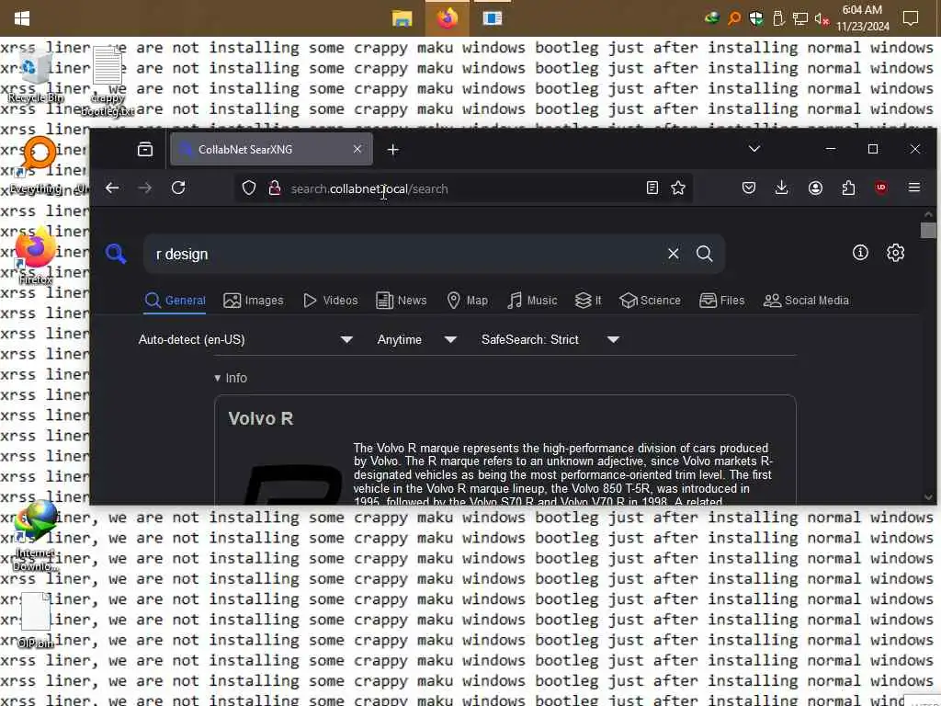The width and height of the screenshot is (941, 706).
Task: Open the extensions panel
Action: click(x=848, y=188)
